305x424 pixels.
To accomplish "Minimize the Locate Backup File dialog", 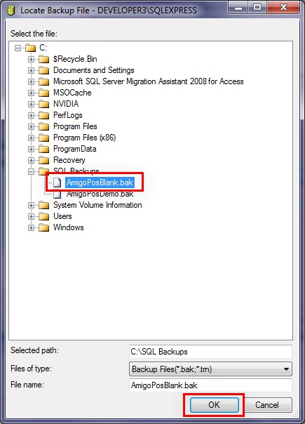I will tap(238, 7).
